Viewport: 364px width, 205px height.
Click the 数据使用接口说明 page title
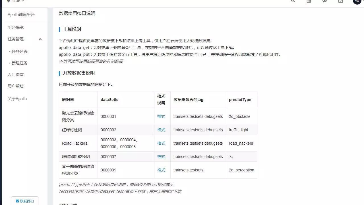click(x=77, y=13)
